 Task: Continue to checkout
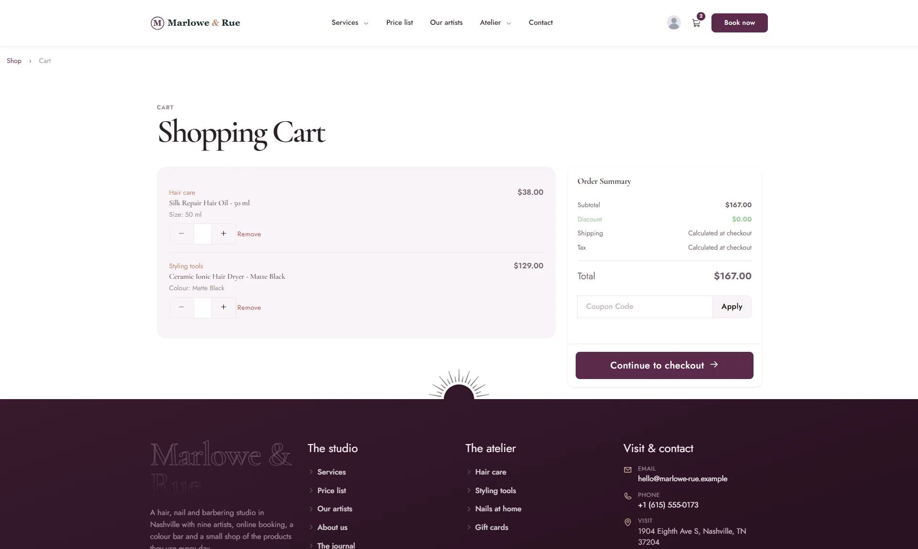coord(664,365)
